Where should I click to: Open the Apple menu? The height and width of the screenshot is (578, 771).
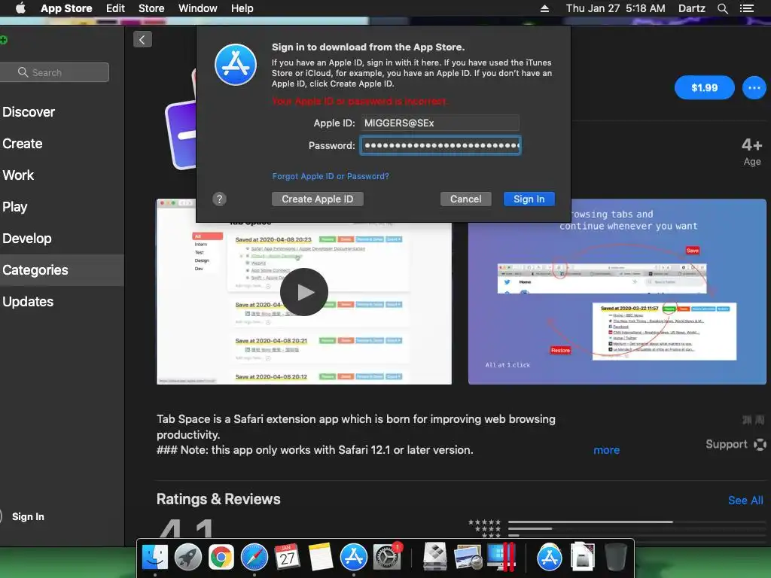pos(20,8)
